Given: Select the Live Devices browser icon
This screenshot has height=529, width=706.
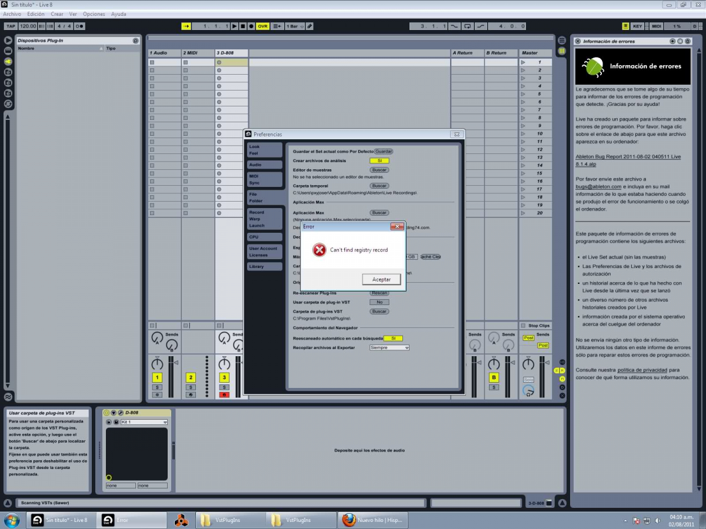Looking at the screenshot, I should pos(8,51).
